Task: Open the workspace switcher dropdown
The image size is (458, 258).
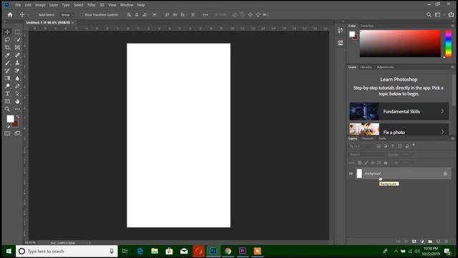Action: [x=439, y=14]
